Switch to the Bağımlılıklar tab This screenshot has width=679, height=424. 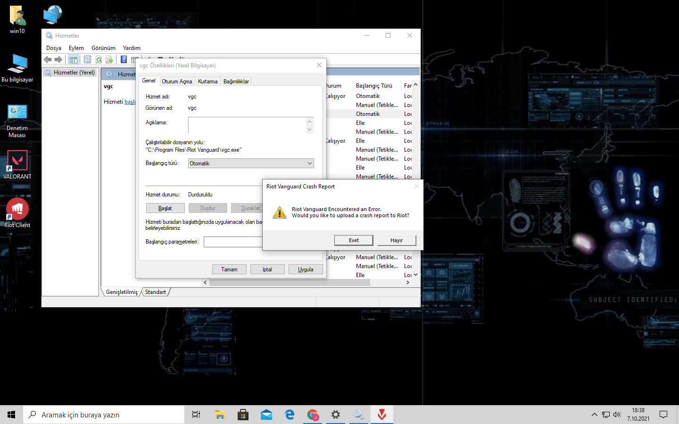(x=236, y=82)
